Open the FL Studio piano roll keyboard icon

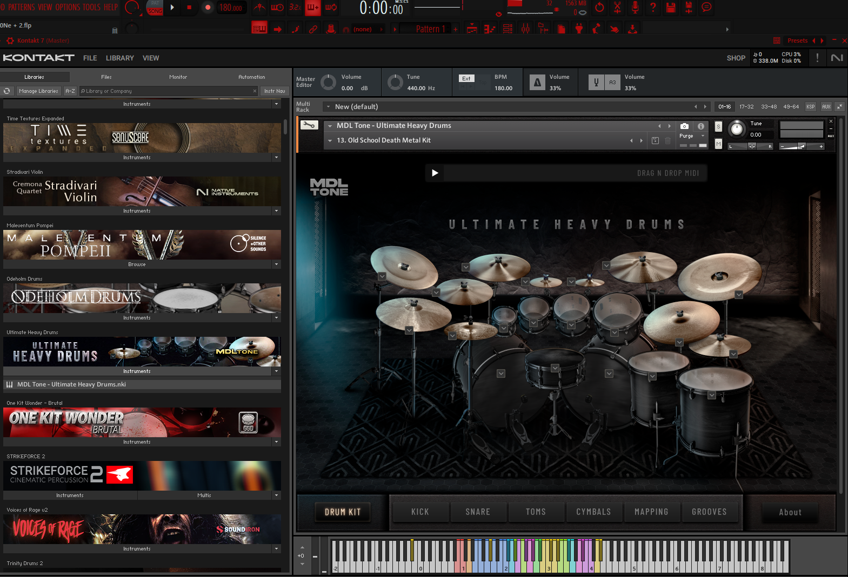tap(259, 29)
